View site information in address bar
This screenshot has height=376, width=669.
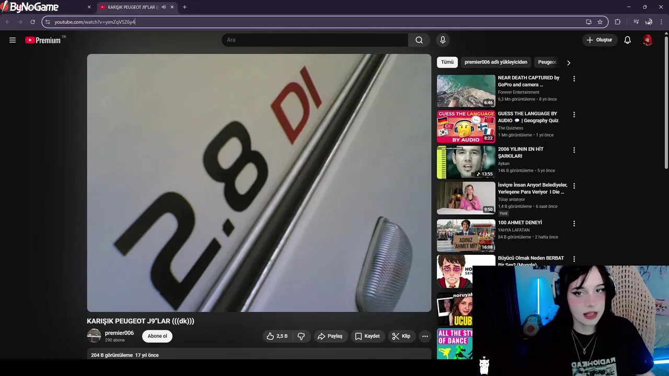[48, 22]
